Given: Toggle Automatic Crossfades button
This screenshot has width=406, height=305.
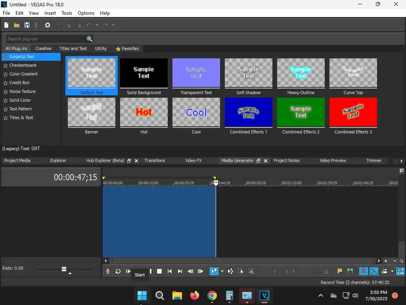Looking at the screenshot, I should click(374, 271).
